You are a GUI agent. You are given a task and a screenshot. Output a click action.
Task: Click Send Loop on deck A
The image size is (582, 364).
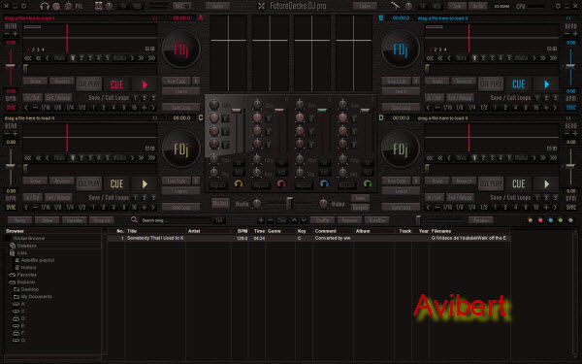(x=181, y=108)
